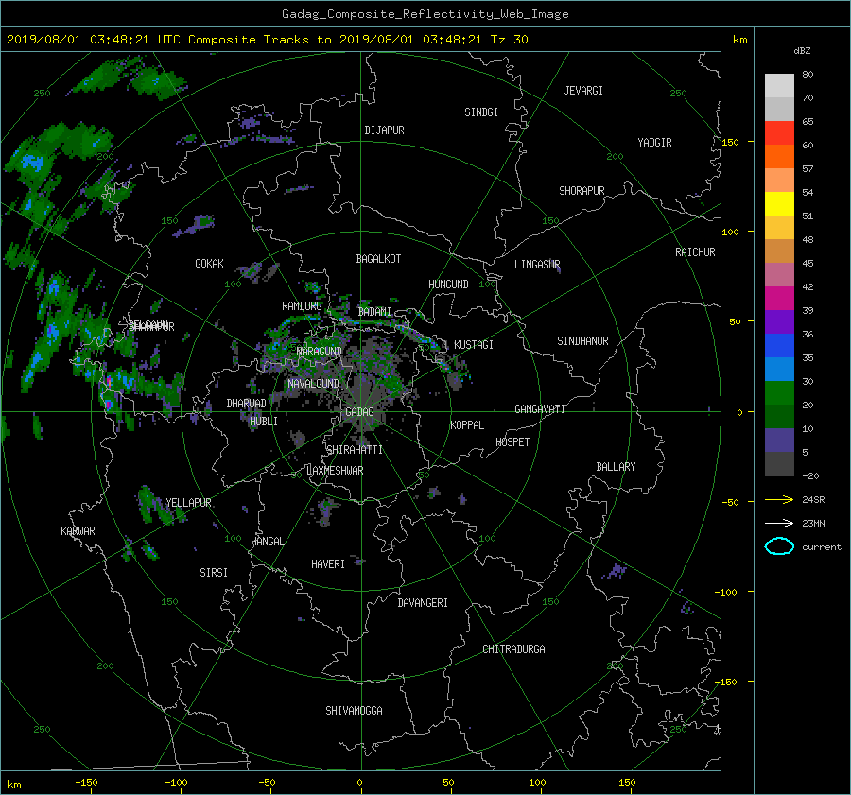Click the GOKAK city label

coord(210,264)
